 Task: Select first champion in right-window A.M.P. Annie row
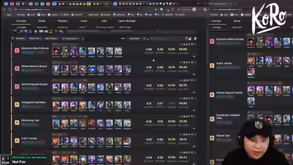(251, 60)
